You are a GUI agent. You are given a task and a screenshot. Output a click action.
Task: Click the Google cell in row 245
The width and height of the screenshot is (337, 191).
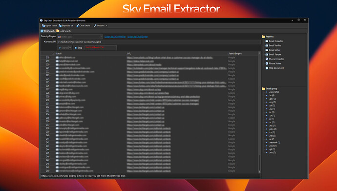(x=232, y=153)
